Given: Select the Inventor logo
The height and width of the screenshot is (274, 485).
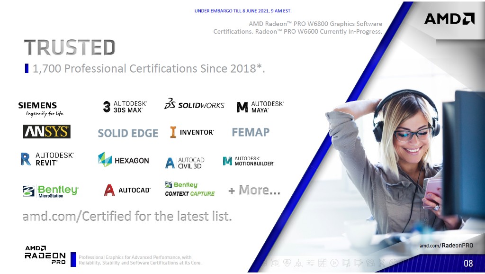Looking at the screenshot, I should tap(192, 132).
